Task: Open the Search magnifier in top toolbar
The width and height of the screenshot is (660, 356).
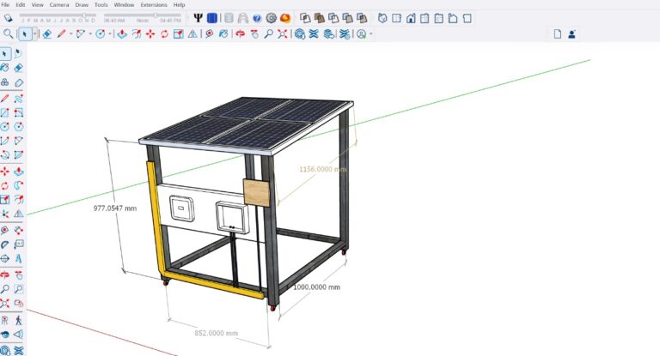Action: point(8,34)
